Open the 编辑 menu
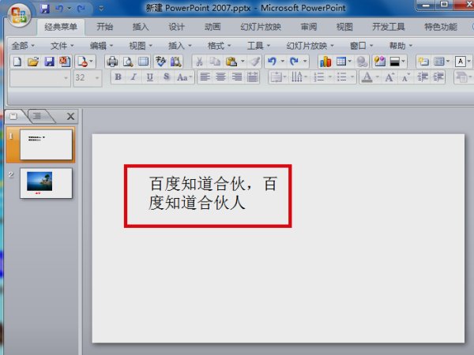This screenshot has height=355, width=474. [x=101, y=46]
